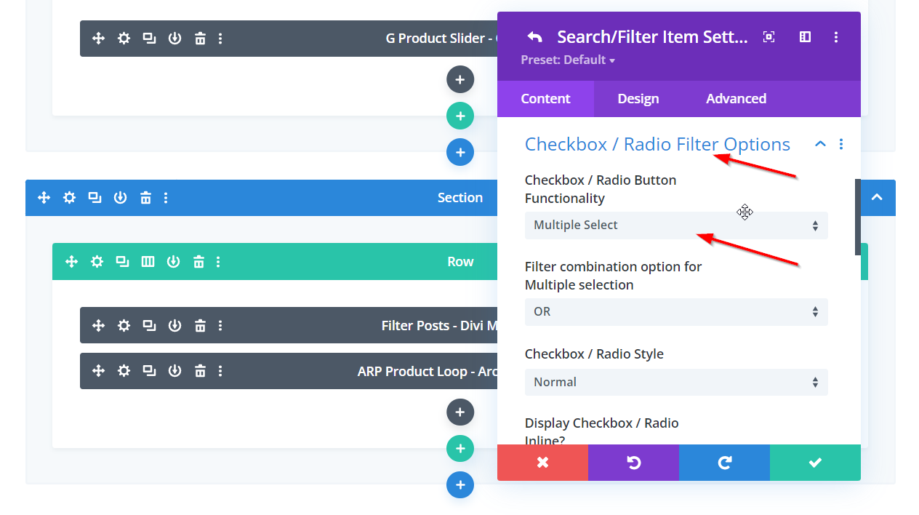The width and height of the screenshot is (919, 515).
Task: Click back arrow in Search/Filter Item Settings header
Action: coord(535,37)
